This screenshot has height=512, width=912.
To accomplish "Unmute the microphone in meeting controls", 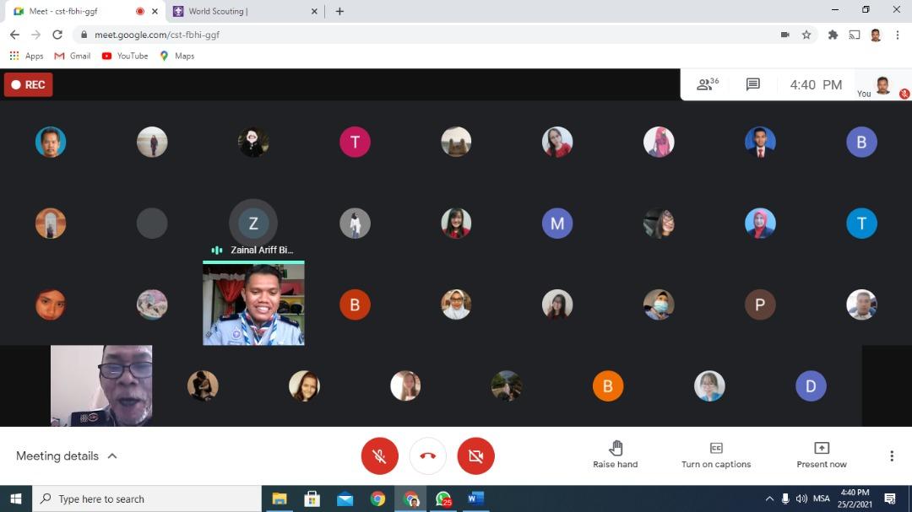I will [x=379, y=456].
